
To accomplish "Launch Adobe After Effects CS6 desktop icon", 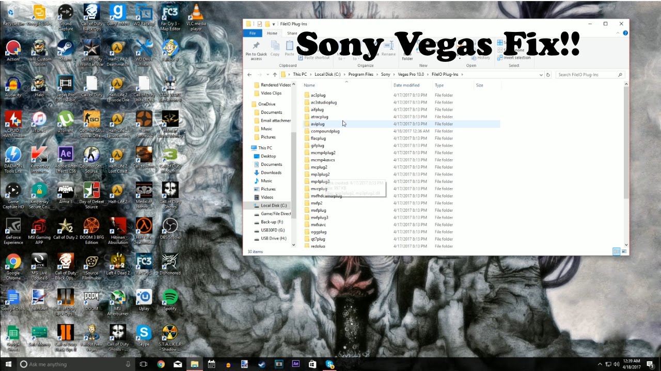I will click(66, 160).
